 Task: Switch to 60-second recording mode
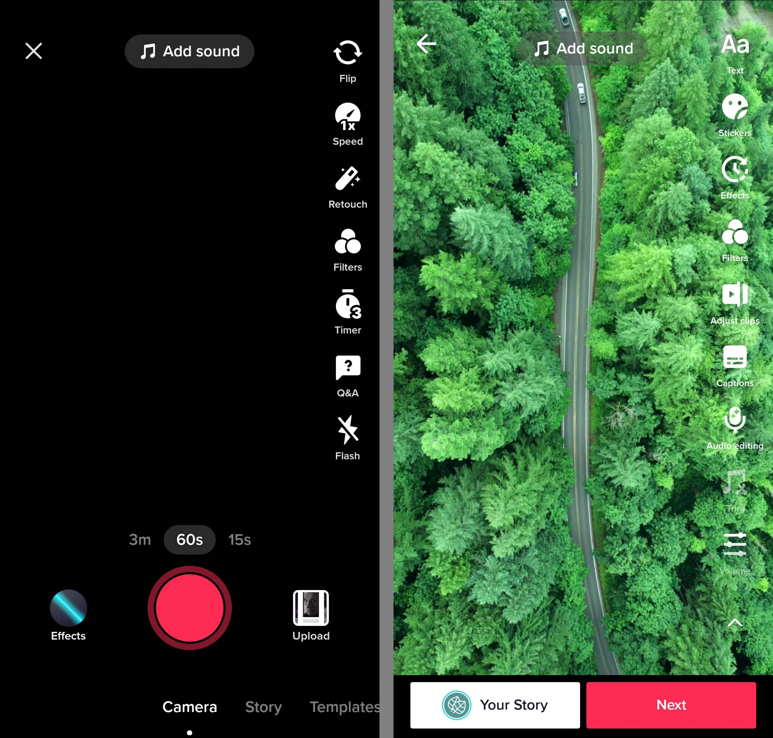tap(188, 540)
